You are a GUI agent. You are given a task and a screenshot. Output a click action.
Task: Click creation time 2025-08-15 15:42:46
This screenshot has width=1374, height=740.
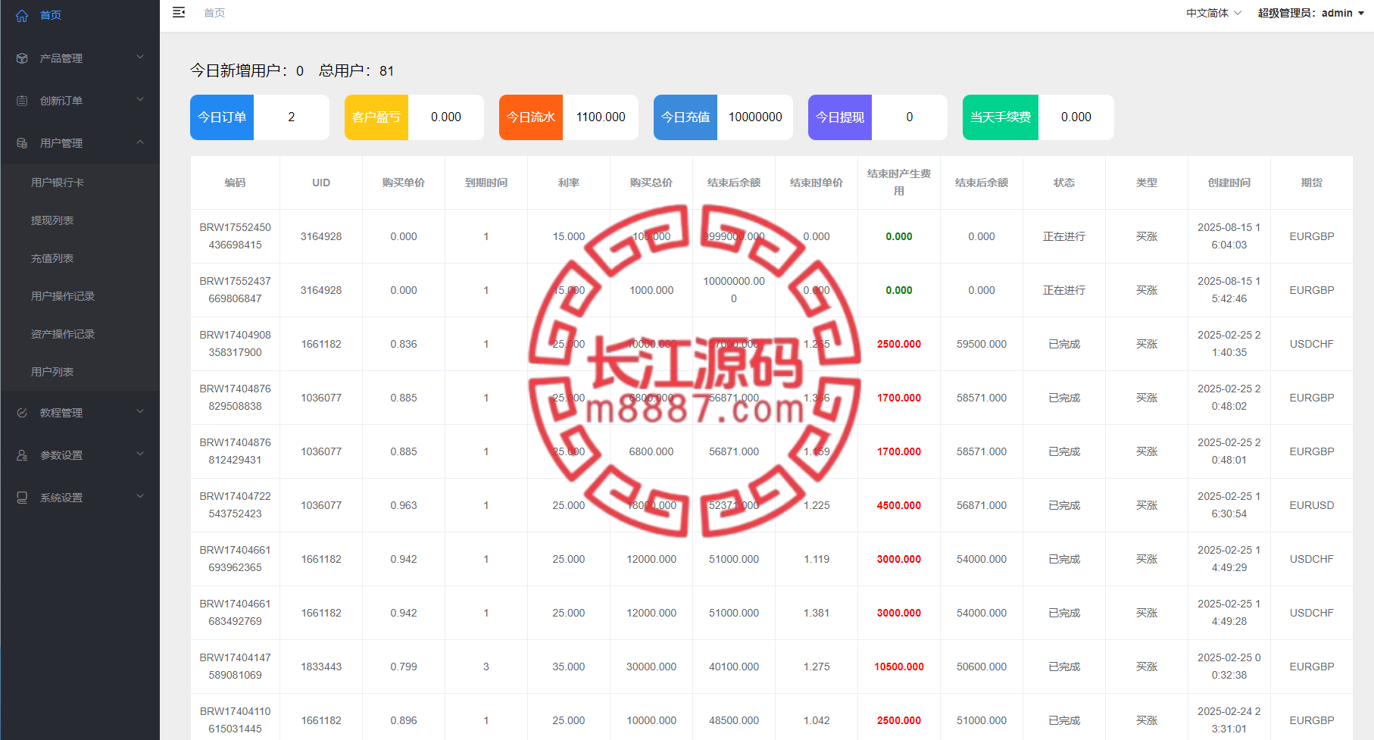click(x=1229, y=290)
